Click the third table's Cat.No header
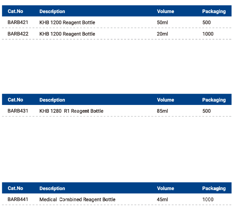 (x=15, y=188)
